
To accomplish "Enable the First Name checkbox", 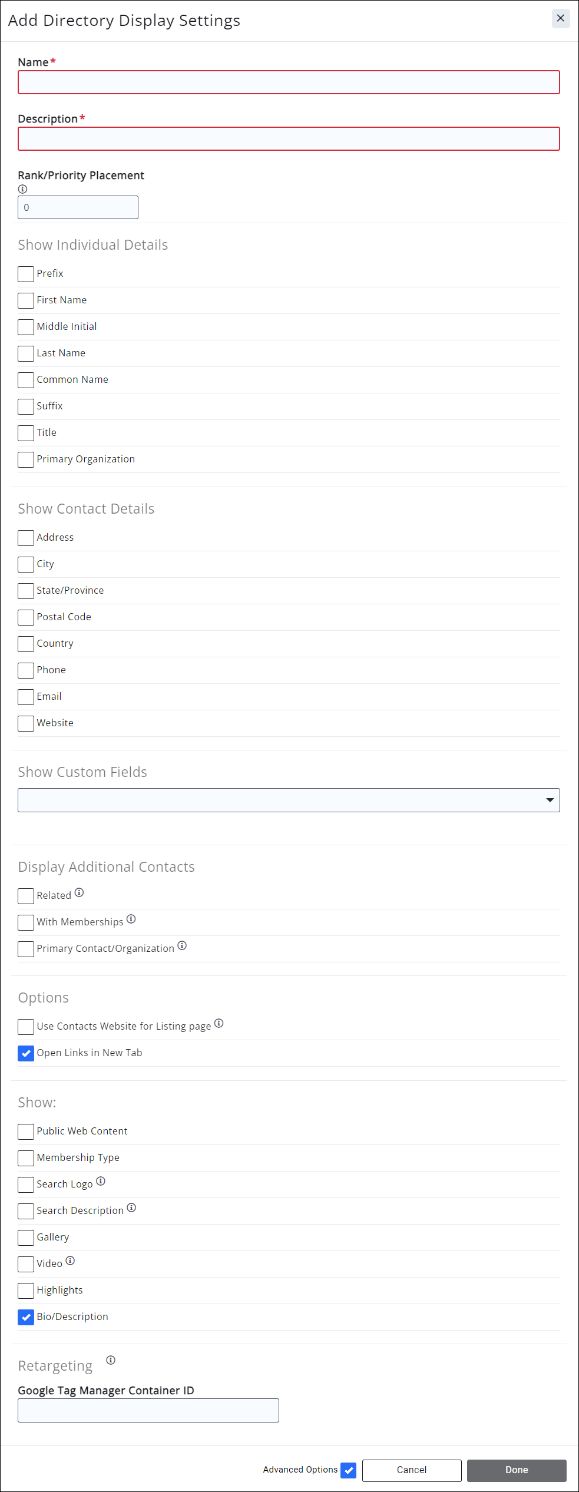I will click(x=25, y=300).
